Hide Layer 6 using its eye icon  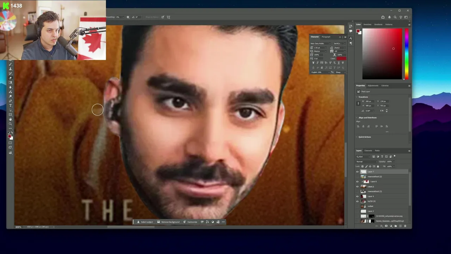(357, 182)
